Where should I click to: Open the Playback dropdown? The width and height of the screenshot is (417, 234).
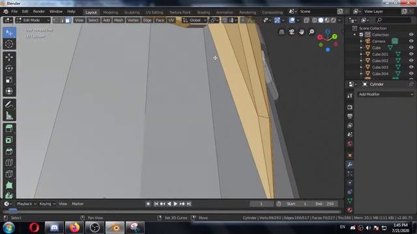(x=27, y=203)
